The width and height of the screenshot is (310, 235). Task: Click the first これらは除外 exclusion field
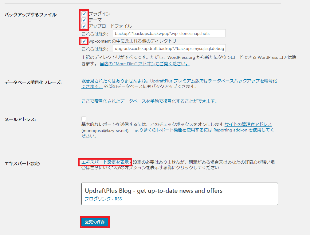[x=169, y=33]
